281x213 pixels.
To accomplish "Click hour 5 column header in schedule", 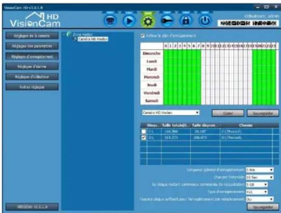I will (x=189, y=46).
